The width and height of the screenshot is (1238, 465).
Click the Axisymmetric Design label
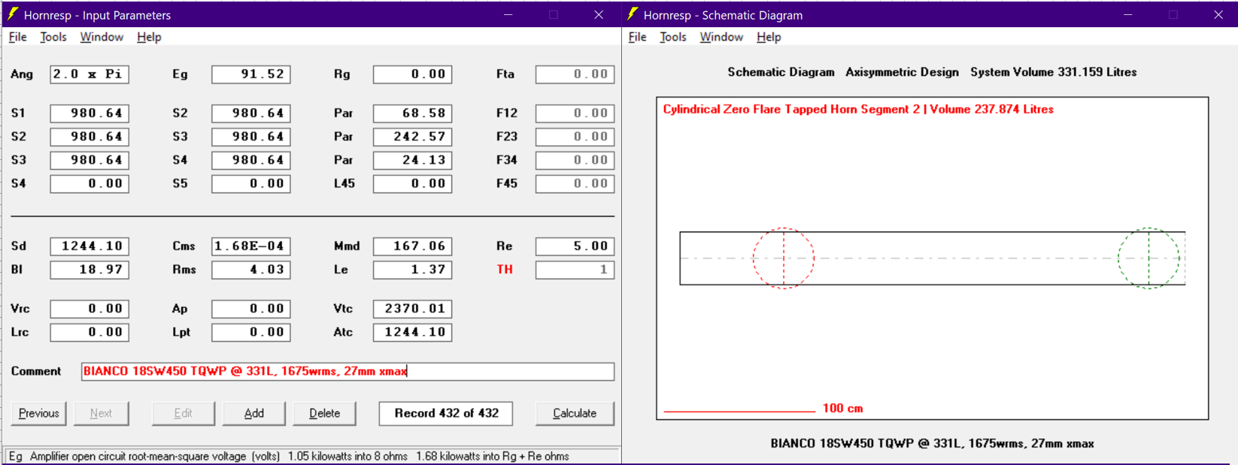point(902,72)
